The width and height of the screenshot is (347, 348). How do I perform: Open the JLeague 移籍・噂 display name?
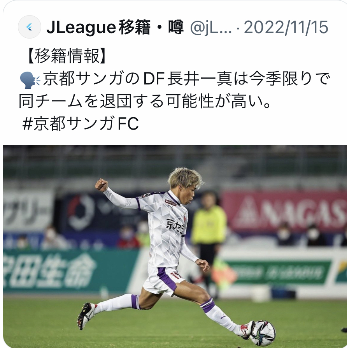coord(115,27)
